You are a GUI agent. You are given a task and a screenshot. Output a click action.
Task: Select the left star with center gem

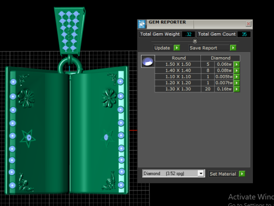coord(28,138)
